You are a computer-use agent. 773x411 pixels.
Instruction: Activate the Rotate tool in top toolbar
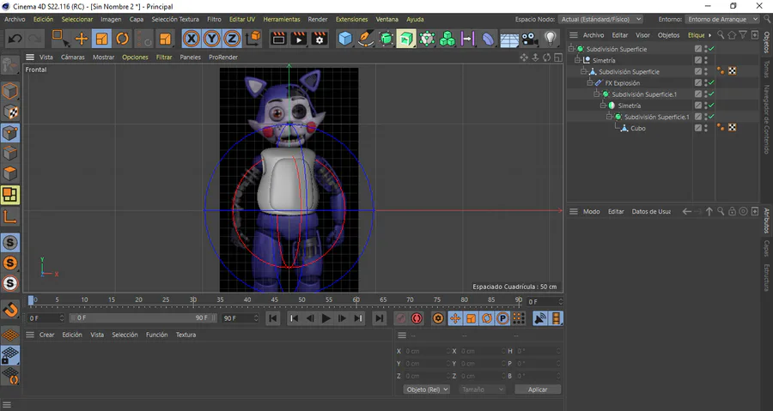pos(122,39)
